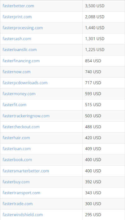Open fastersmarterbetter.com link
The width and height of the screenshot is (125, 220).
[26, 171]
